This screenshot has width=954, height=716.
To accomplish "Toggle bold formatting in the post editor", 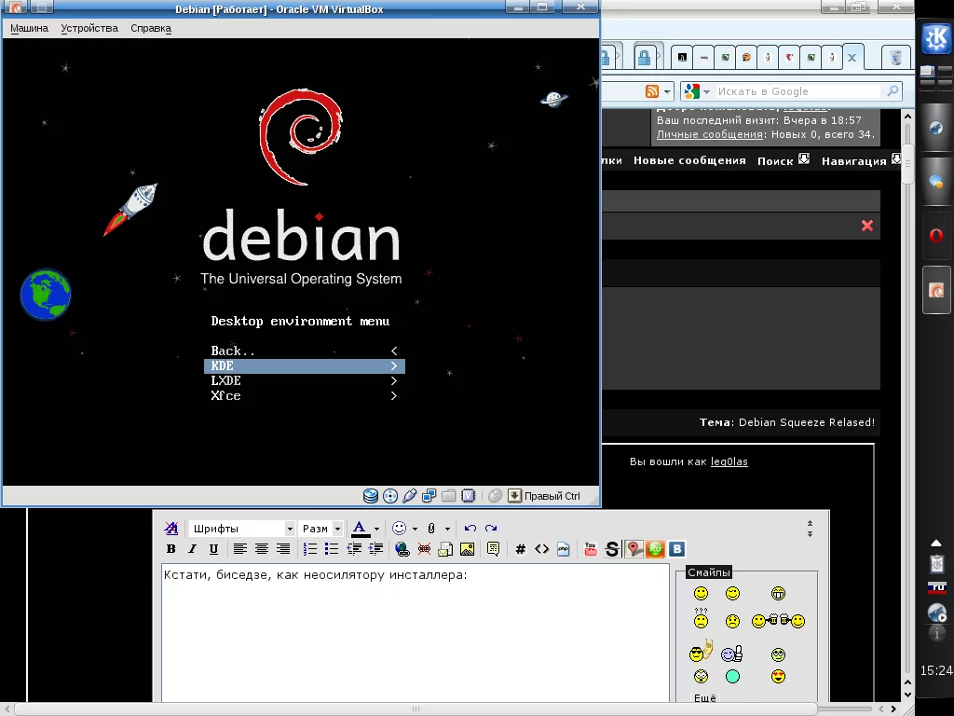I will (x=171, y=549).
